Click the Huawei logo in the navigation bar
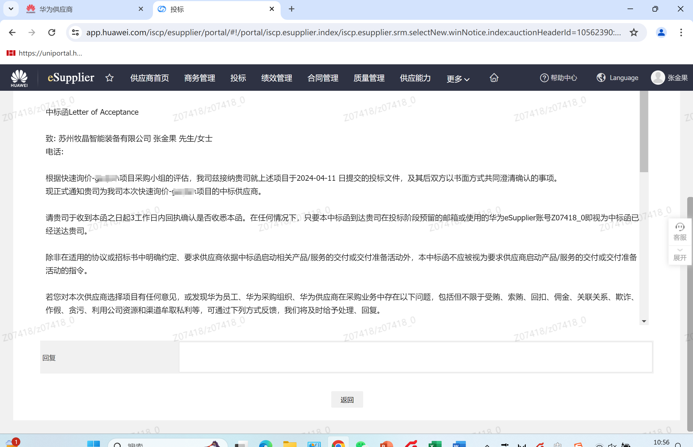Screen dimensions: 693x447 pyautogui.click(x=19, y=78)
